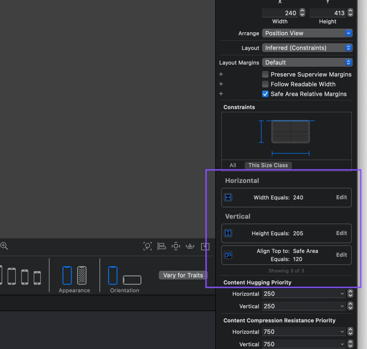This screenshot has height=349, width=367.
Task: Select portrait orientation device icon
Action: [x=113, y=275]
